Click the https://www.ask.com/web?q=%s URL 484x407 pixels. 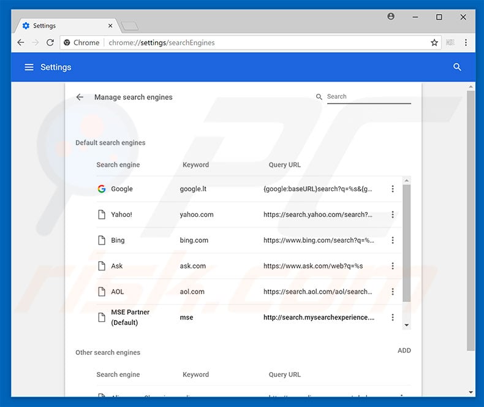pyautogui.click(x=313, y=265)
